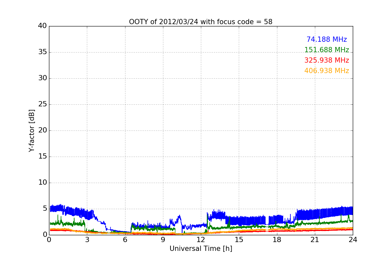Click the x-axis tick label 12

coord(201,240)
